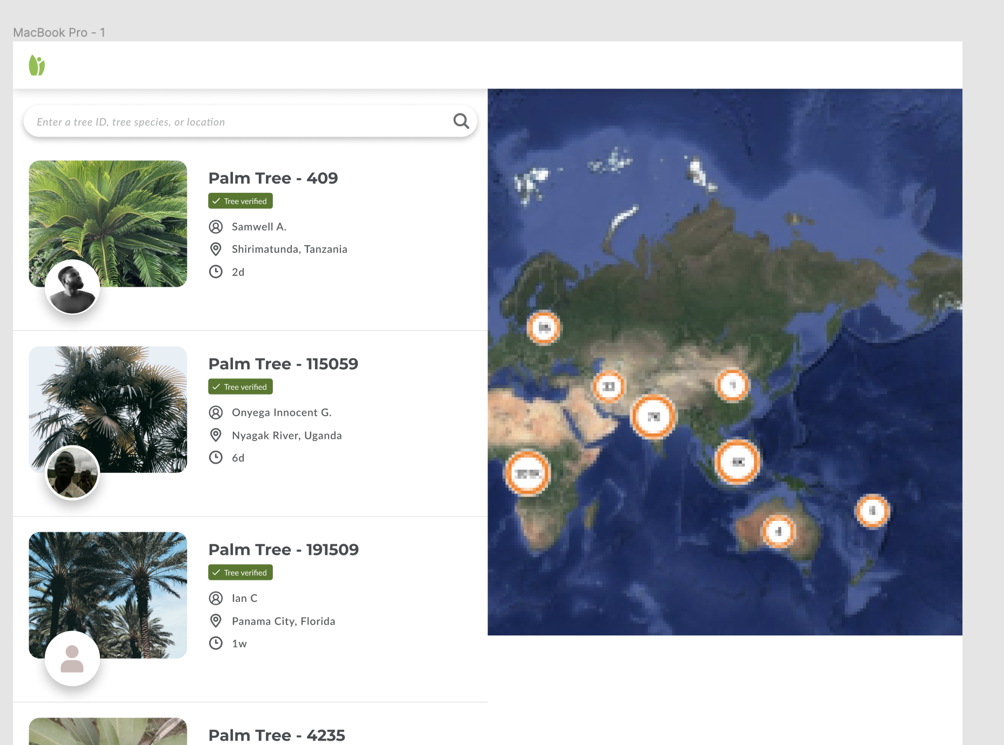Open the Palm Tree - 409 title
1004x745 pixels.
(x=273, y=178)
